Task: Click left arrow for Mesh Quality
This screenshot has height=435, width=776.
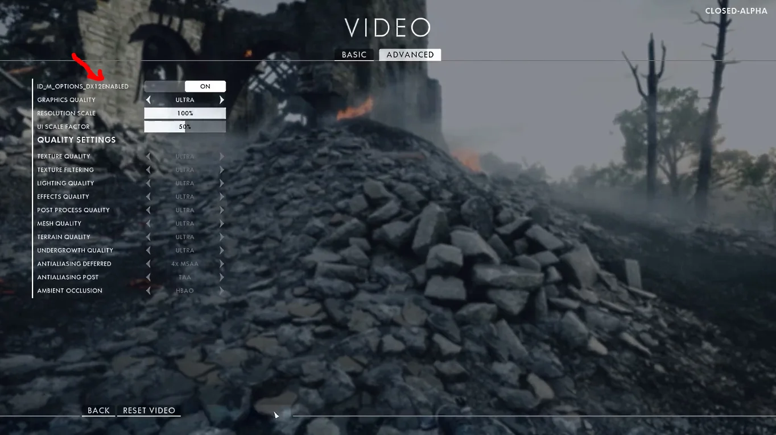Action: coord(148,224)
